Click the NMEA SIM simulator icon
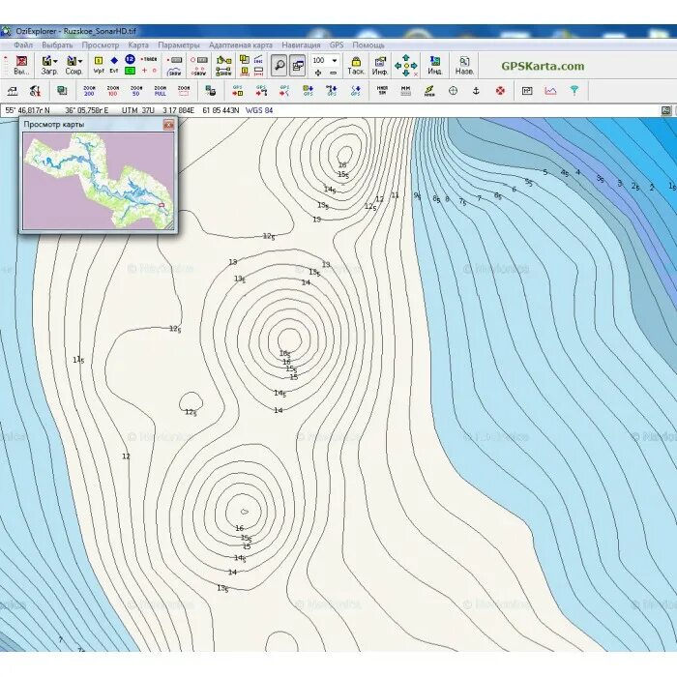Screen dimensions: 677x677 click(x=382, y=90)
